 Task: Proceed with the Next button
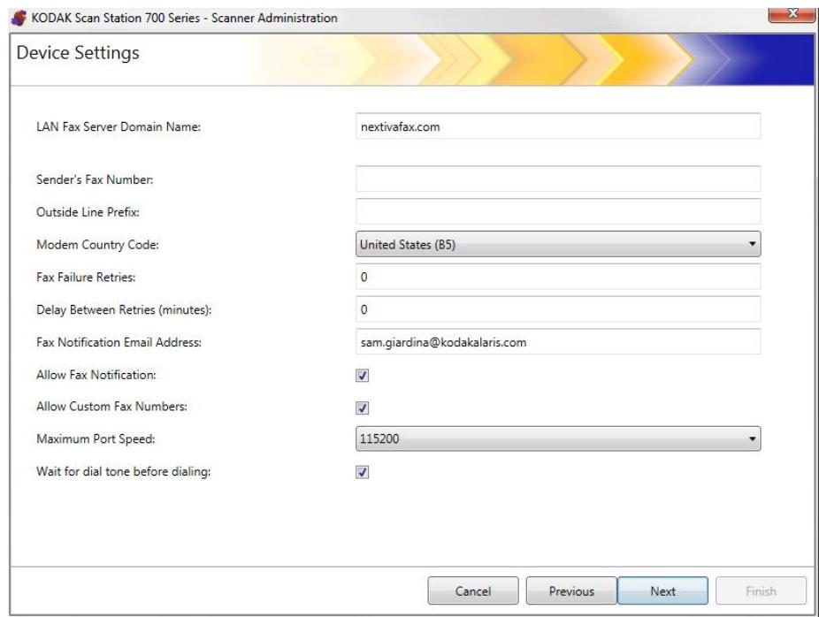coord(662,590)
